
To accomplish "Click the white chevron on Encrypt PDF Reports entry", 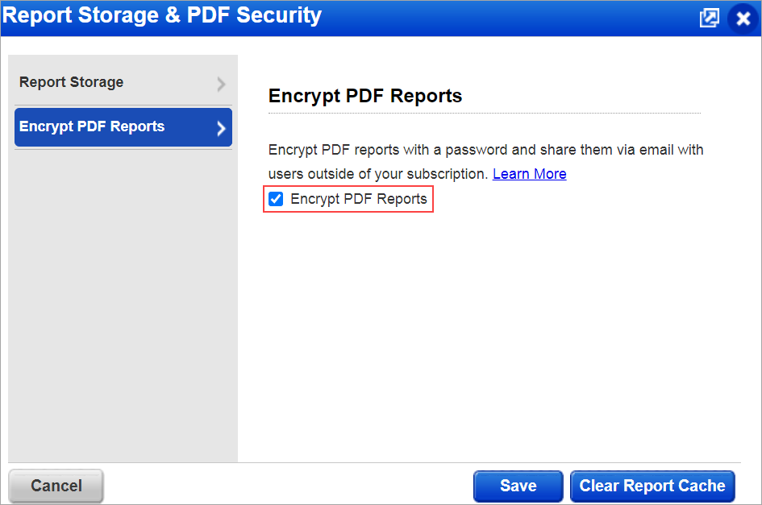I will (223, 126).
